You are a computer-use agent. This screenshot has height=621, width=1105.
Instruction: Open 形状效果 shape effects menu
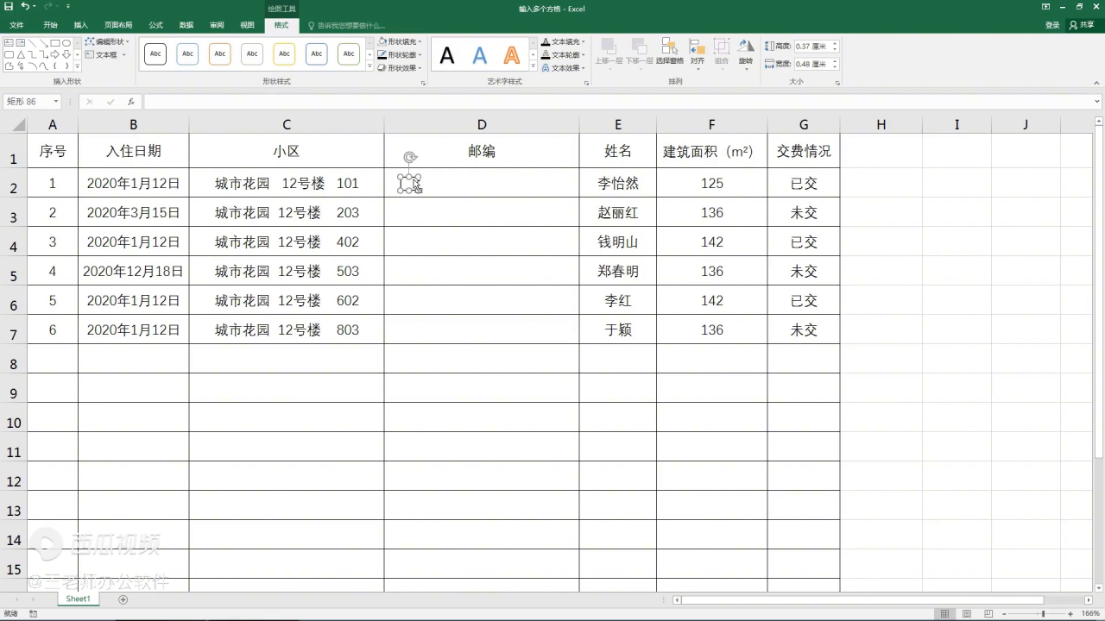pos(400,67)
